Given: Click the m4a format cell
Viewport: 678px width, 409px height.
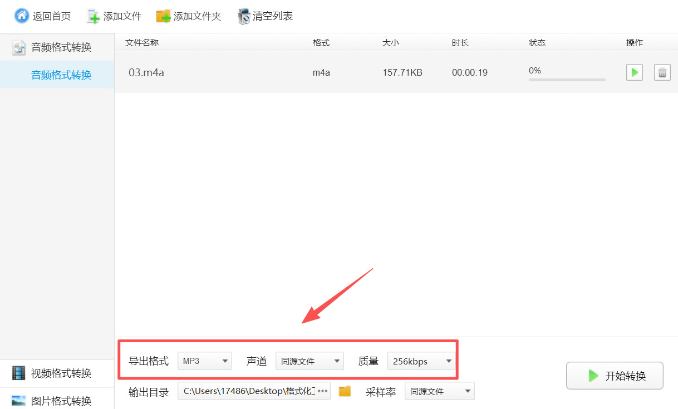Looking at the screenshot, I should tap(321, 72).
